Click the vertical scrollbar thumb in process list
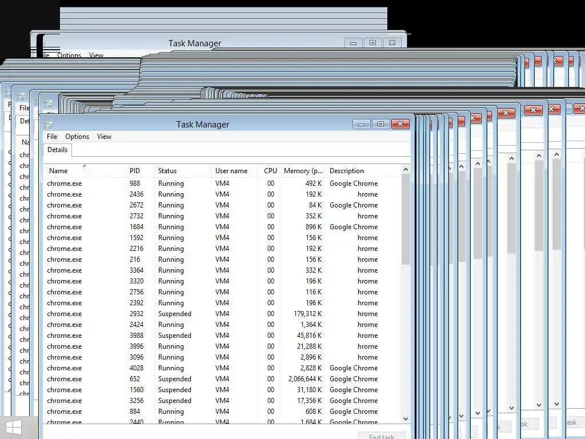 tap(406, 219)
